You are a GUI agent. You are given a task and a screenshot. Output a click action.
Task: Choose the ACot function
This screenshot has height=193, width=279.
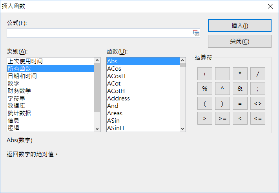[x=114, y=84]
